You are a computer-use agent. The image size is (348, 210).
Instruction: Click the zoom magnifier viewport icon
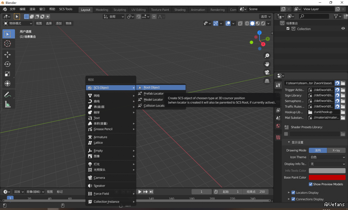(x=267, y=55)
